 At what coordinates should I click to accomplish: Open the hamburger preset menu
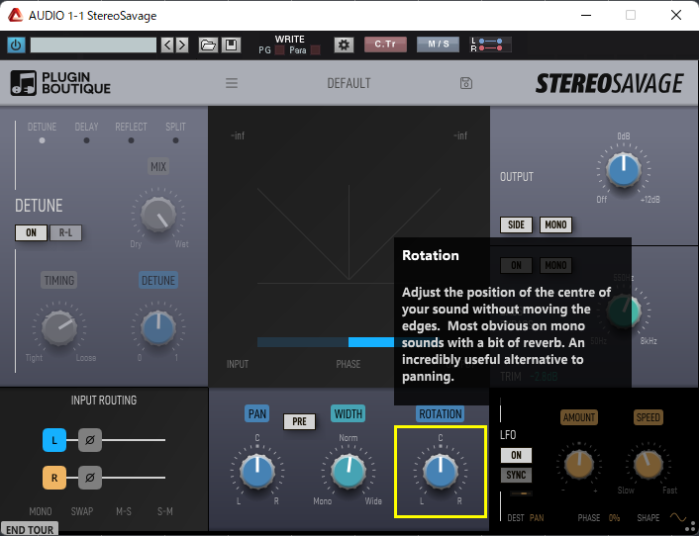(232, 83)
